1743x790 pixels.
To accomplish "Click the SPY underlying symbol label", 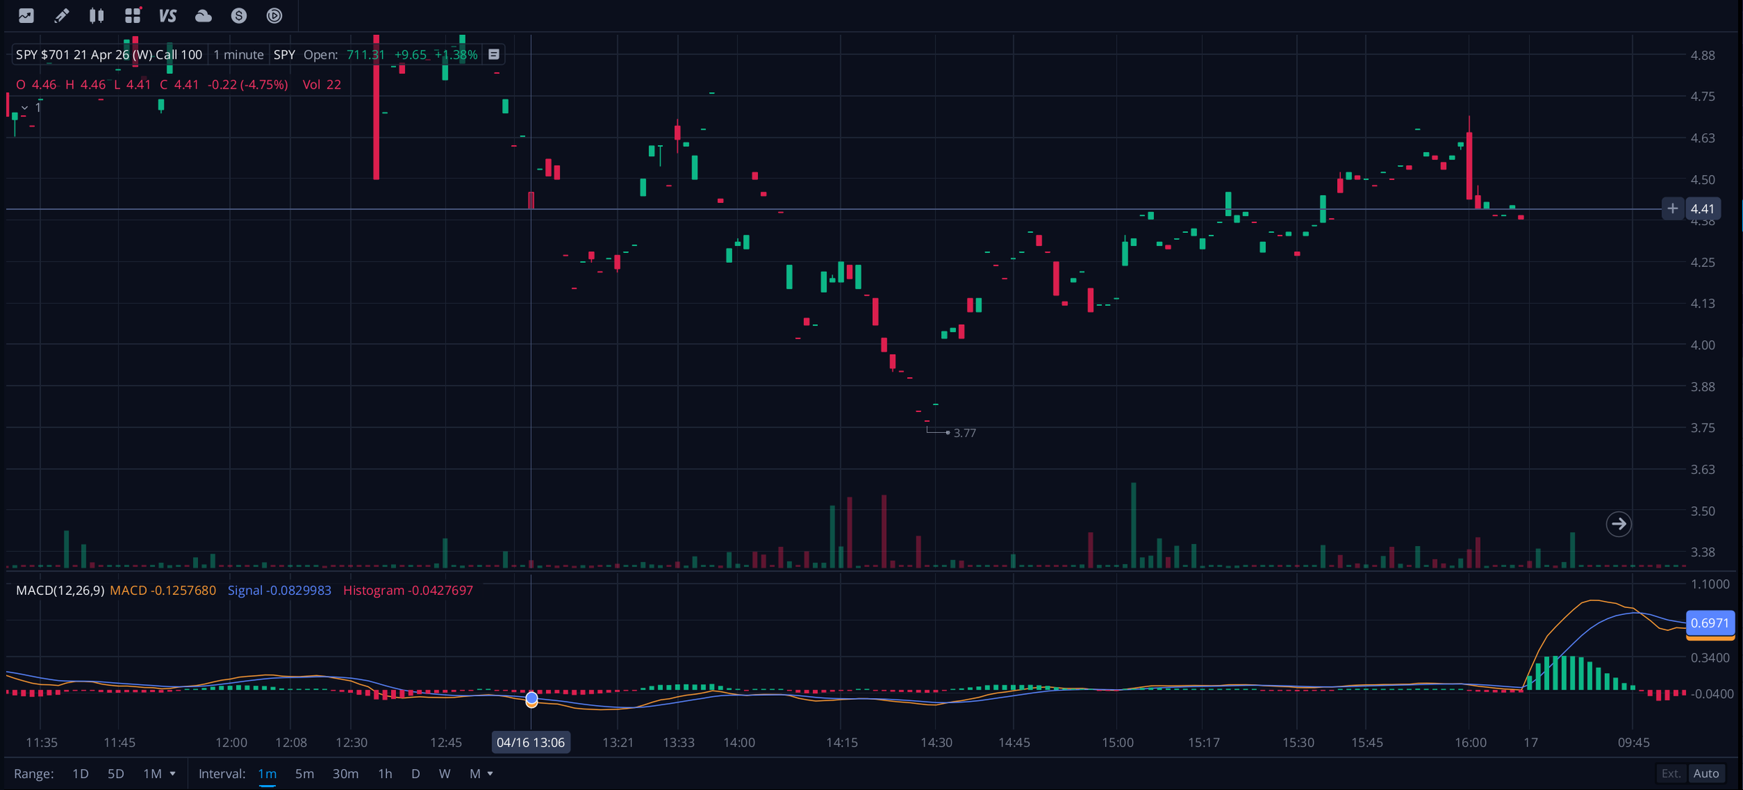I will (284, 54).
